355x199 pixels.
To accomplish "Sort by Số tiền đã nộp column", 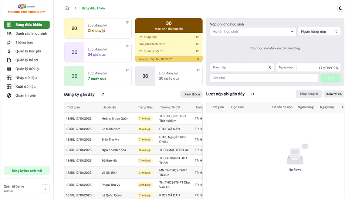I will tap(282, 107).
